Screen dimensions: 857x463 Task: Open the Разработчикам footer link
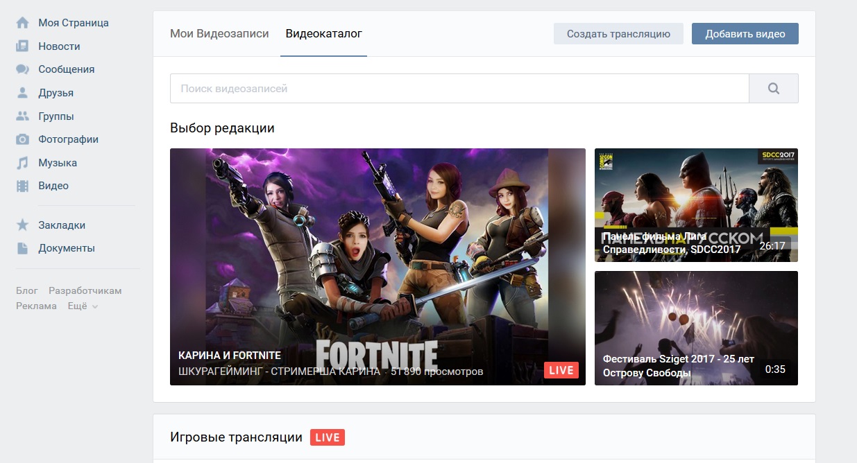point(85,290)
